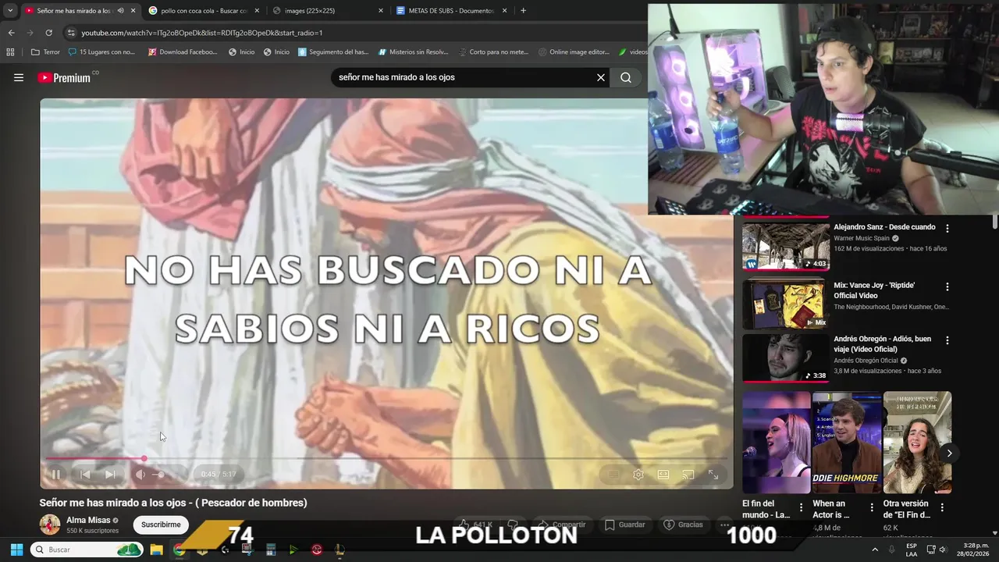The image size is (999, 562).
Task: Open a new Chrome tab
Action: [523, 11]
